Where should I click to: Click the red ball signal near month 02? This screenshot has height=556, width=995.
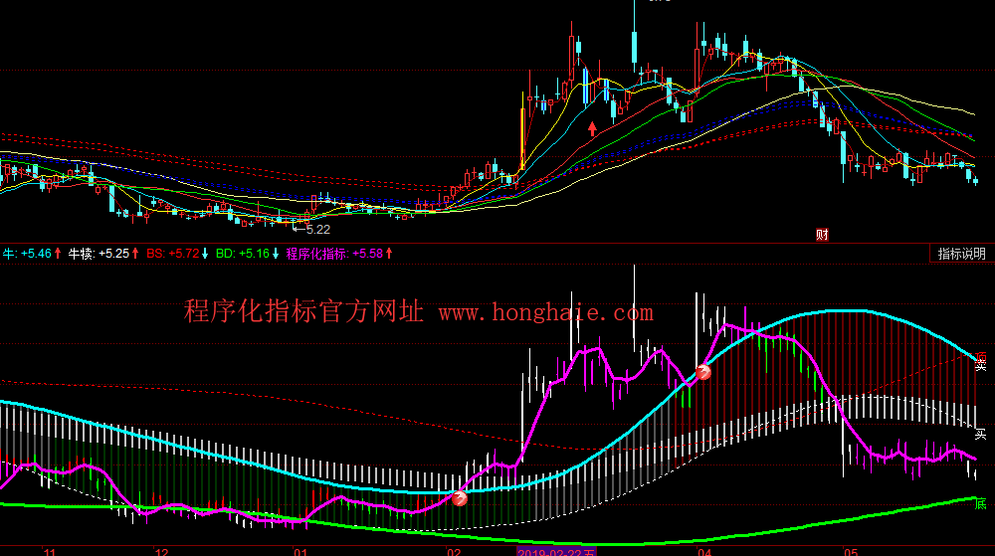pos(460,499)
